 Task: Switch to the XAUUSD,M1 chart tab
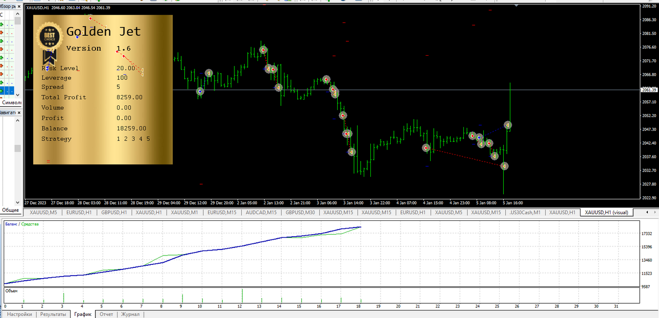184,212
